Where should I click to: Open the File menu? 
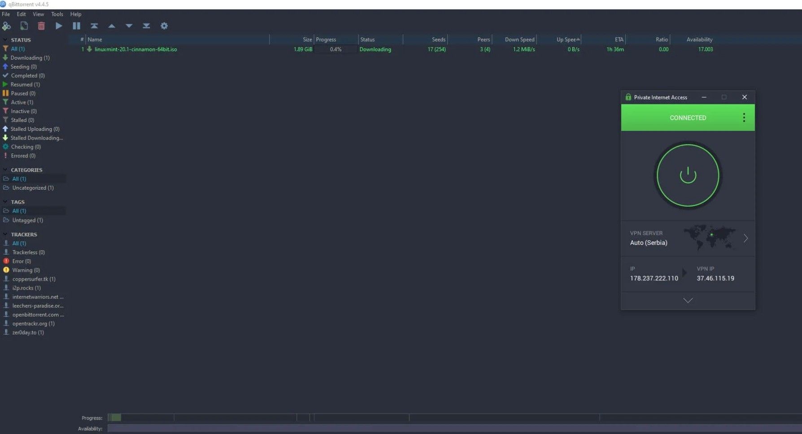pyautogui.click(x=6, y=14)
